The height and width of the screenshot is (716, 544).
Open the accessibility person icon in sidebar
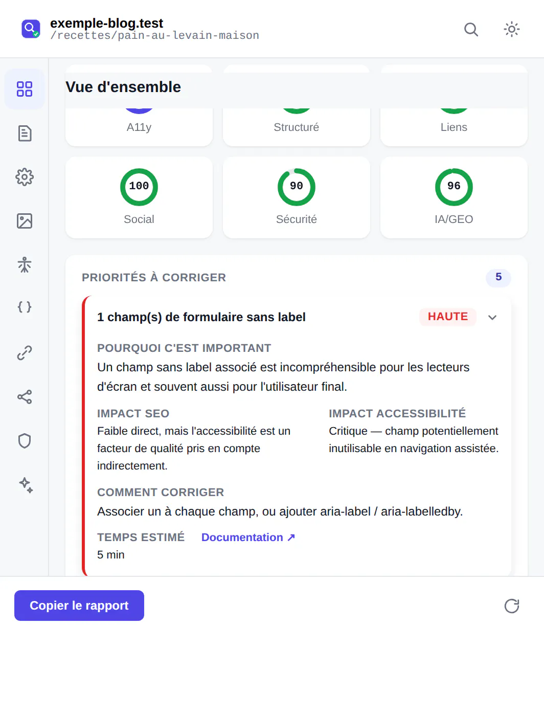tap(25, 265)
